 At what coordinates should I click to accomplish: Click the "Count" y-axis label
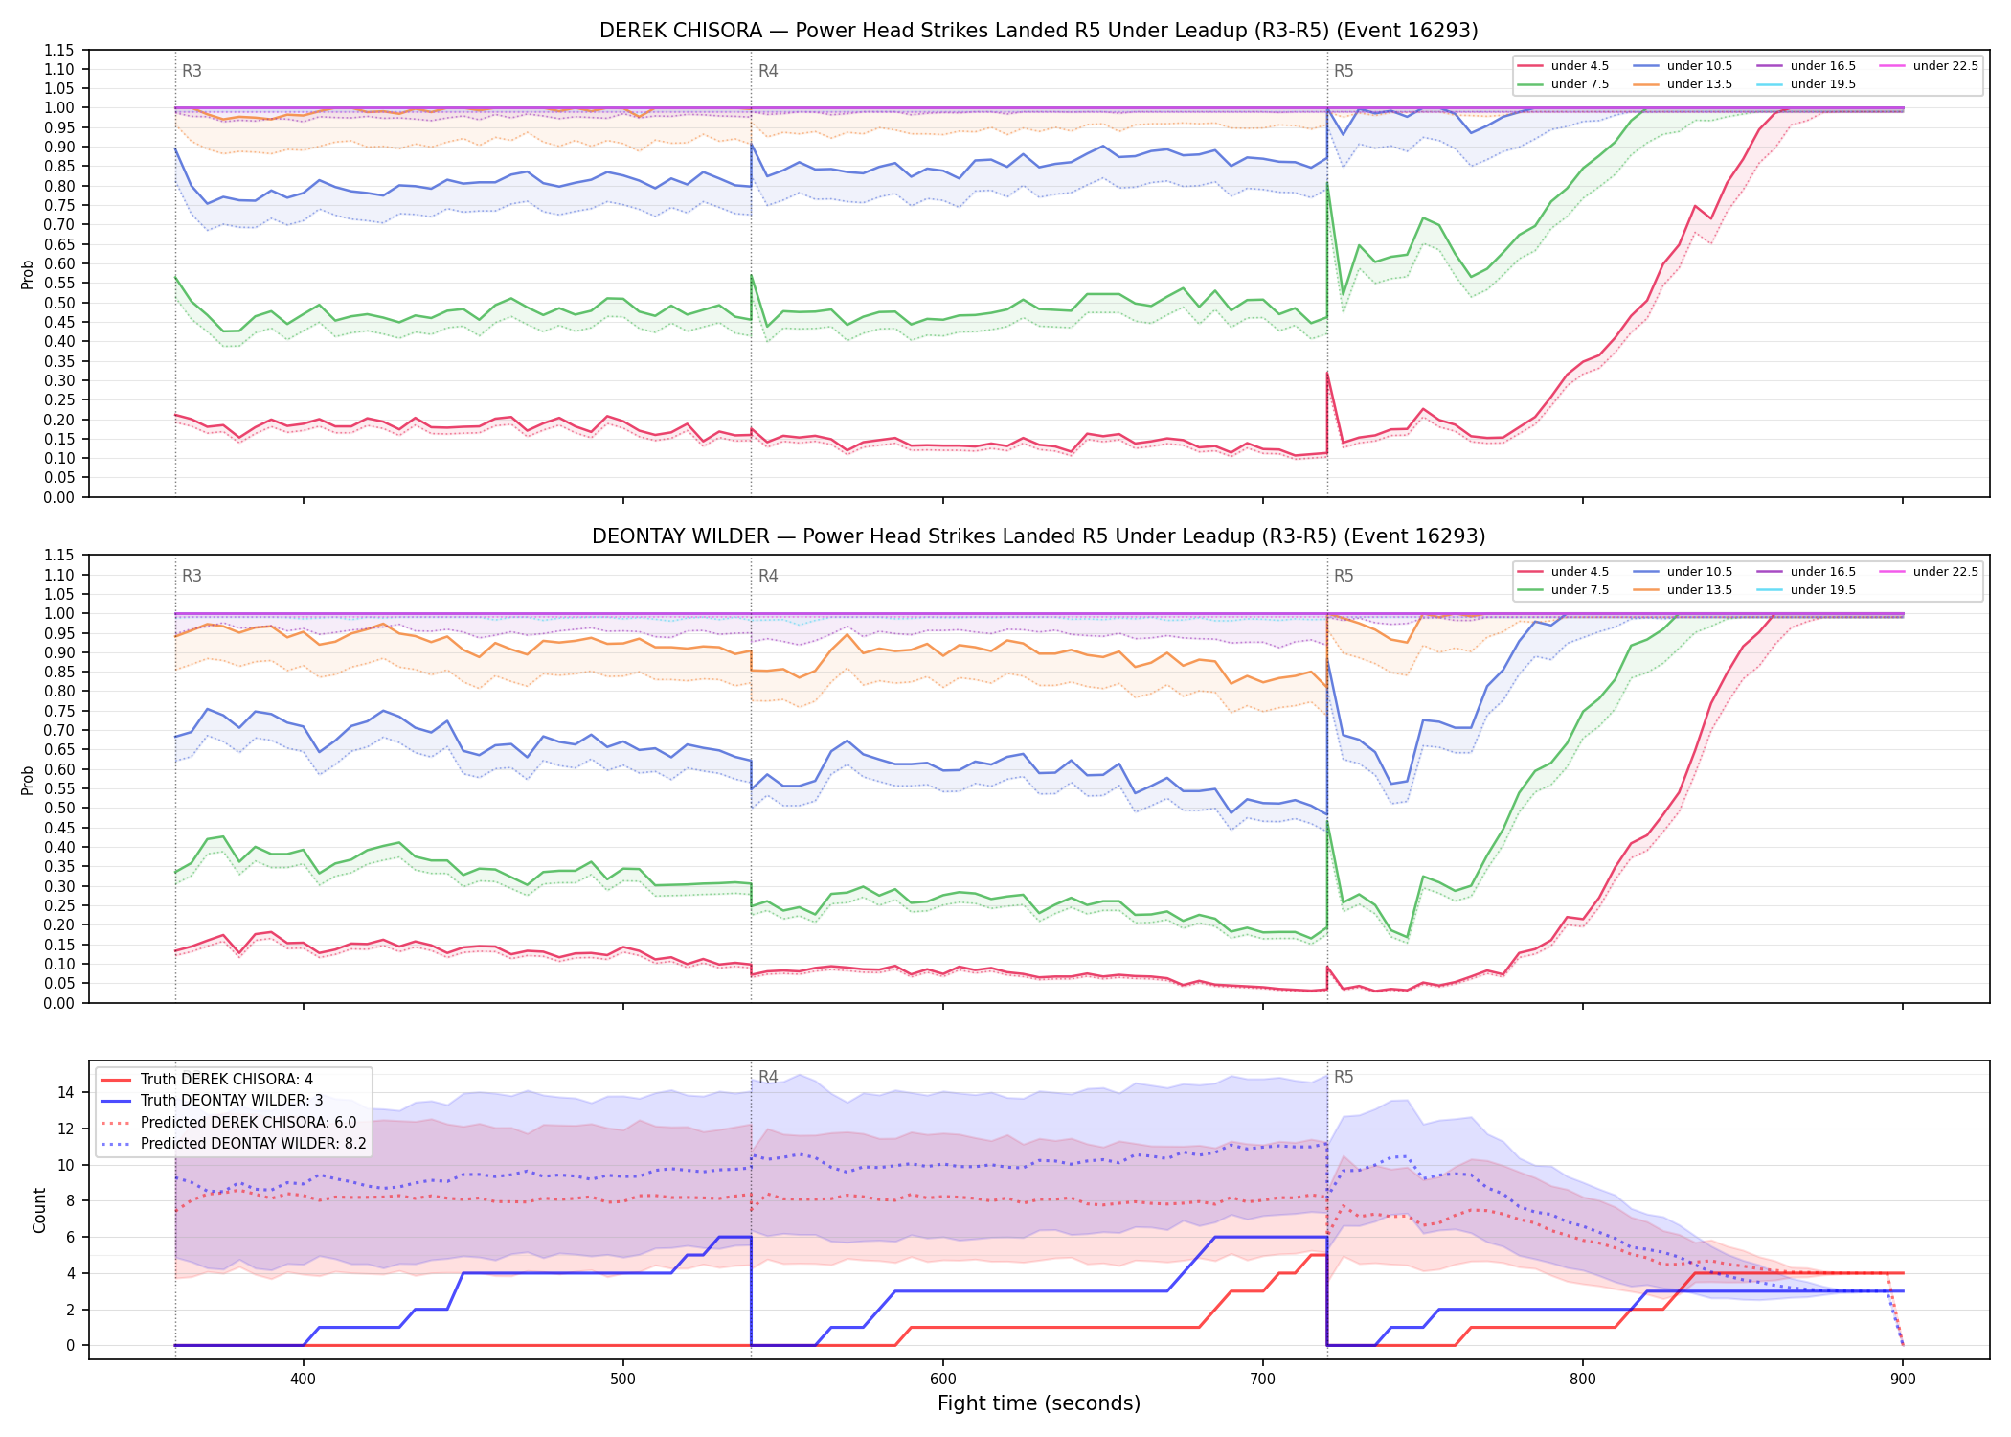39,1210
